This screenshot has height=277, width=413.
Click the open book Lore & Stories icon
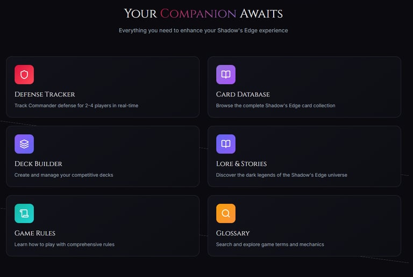(x=226, y=144)
